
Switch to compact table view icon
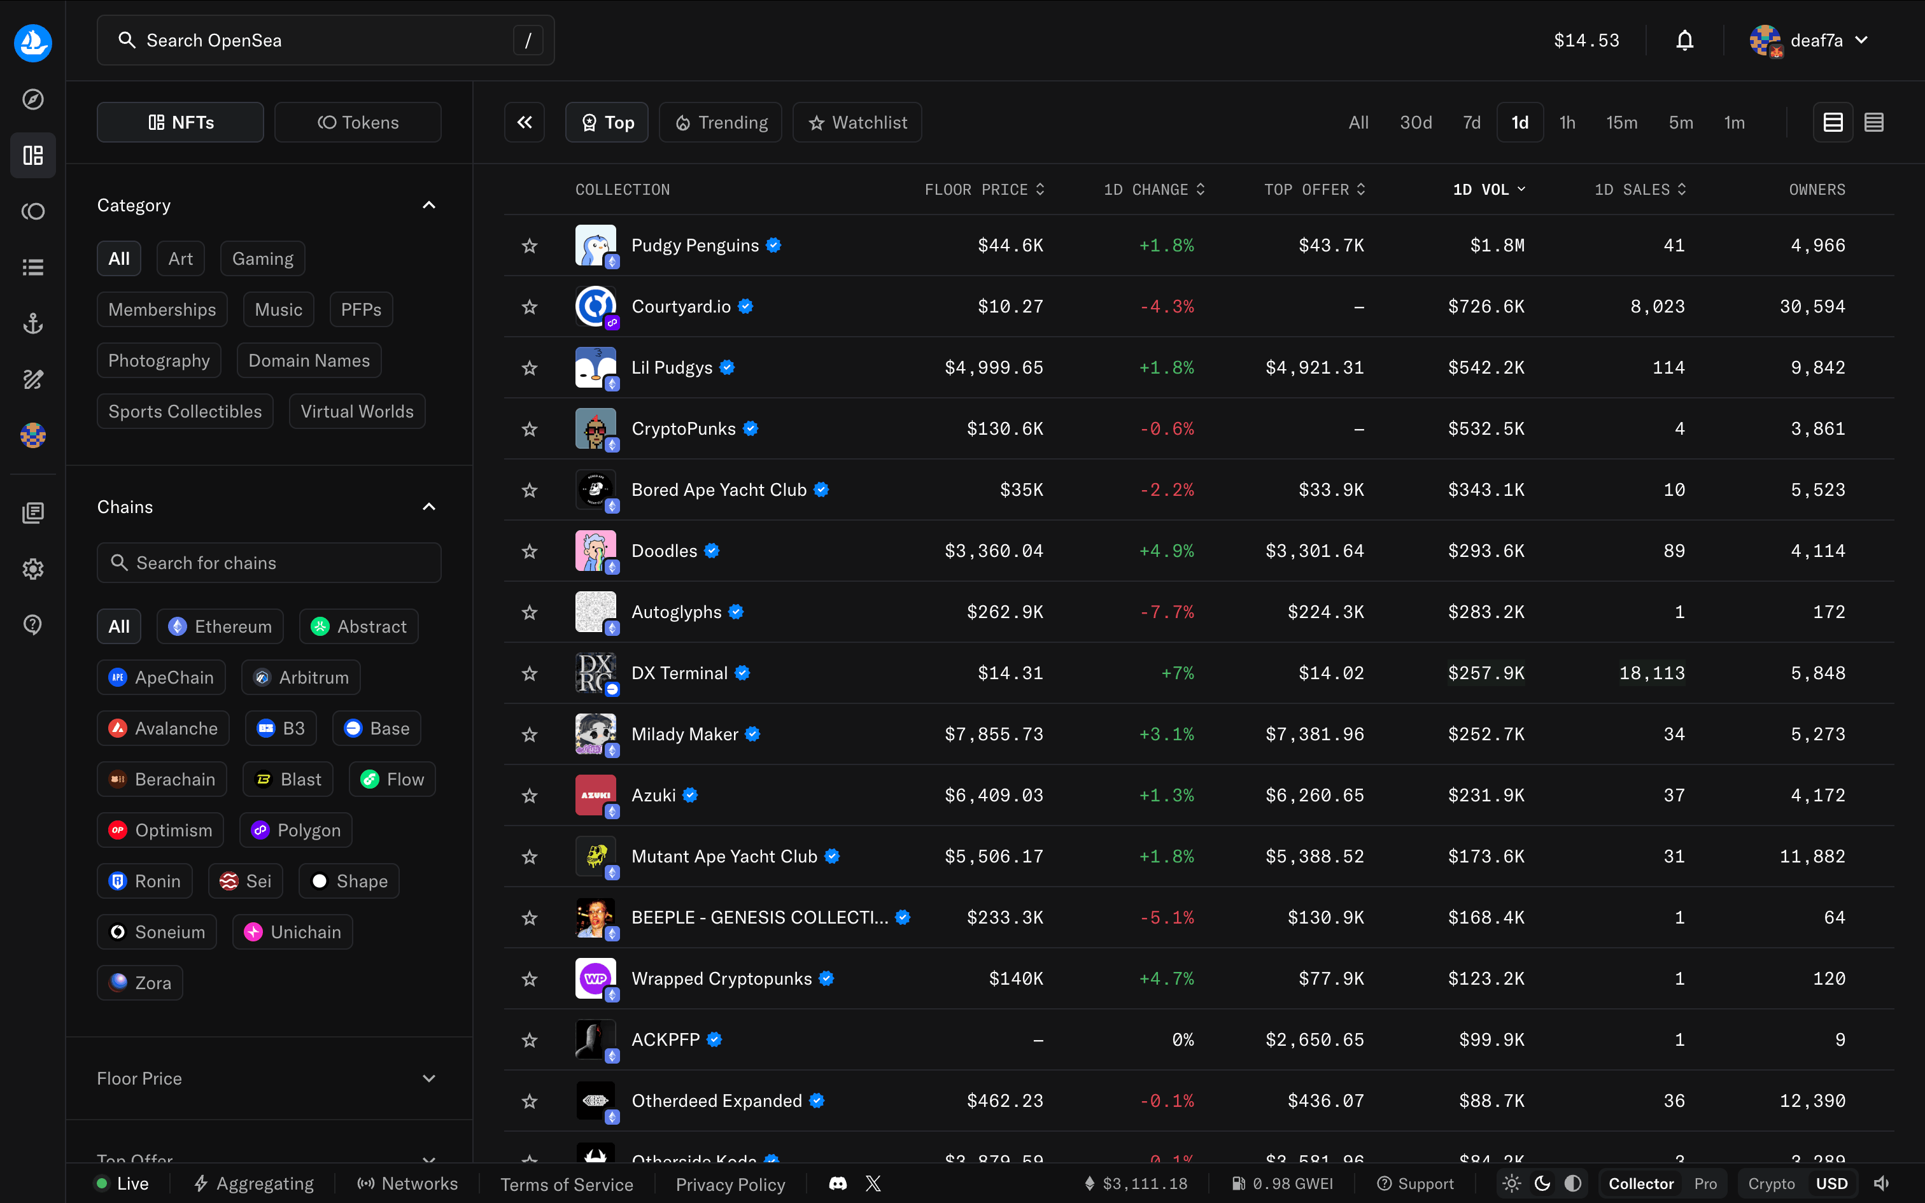1873,122
